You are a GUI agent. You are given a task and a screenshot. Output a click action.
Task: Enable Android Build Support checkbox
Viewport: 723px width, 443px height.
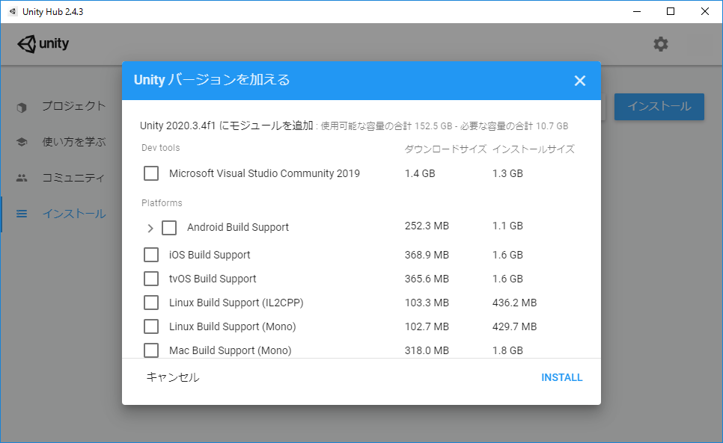169,227
